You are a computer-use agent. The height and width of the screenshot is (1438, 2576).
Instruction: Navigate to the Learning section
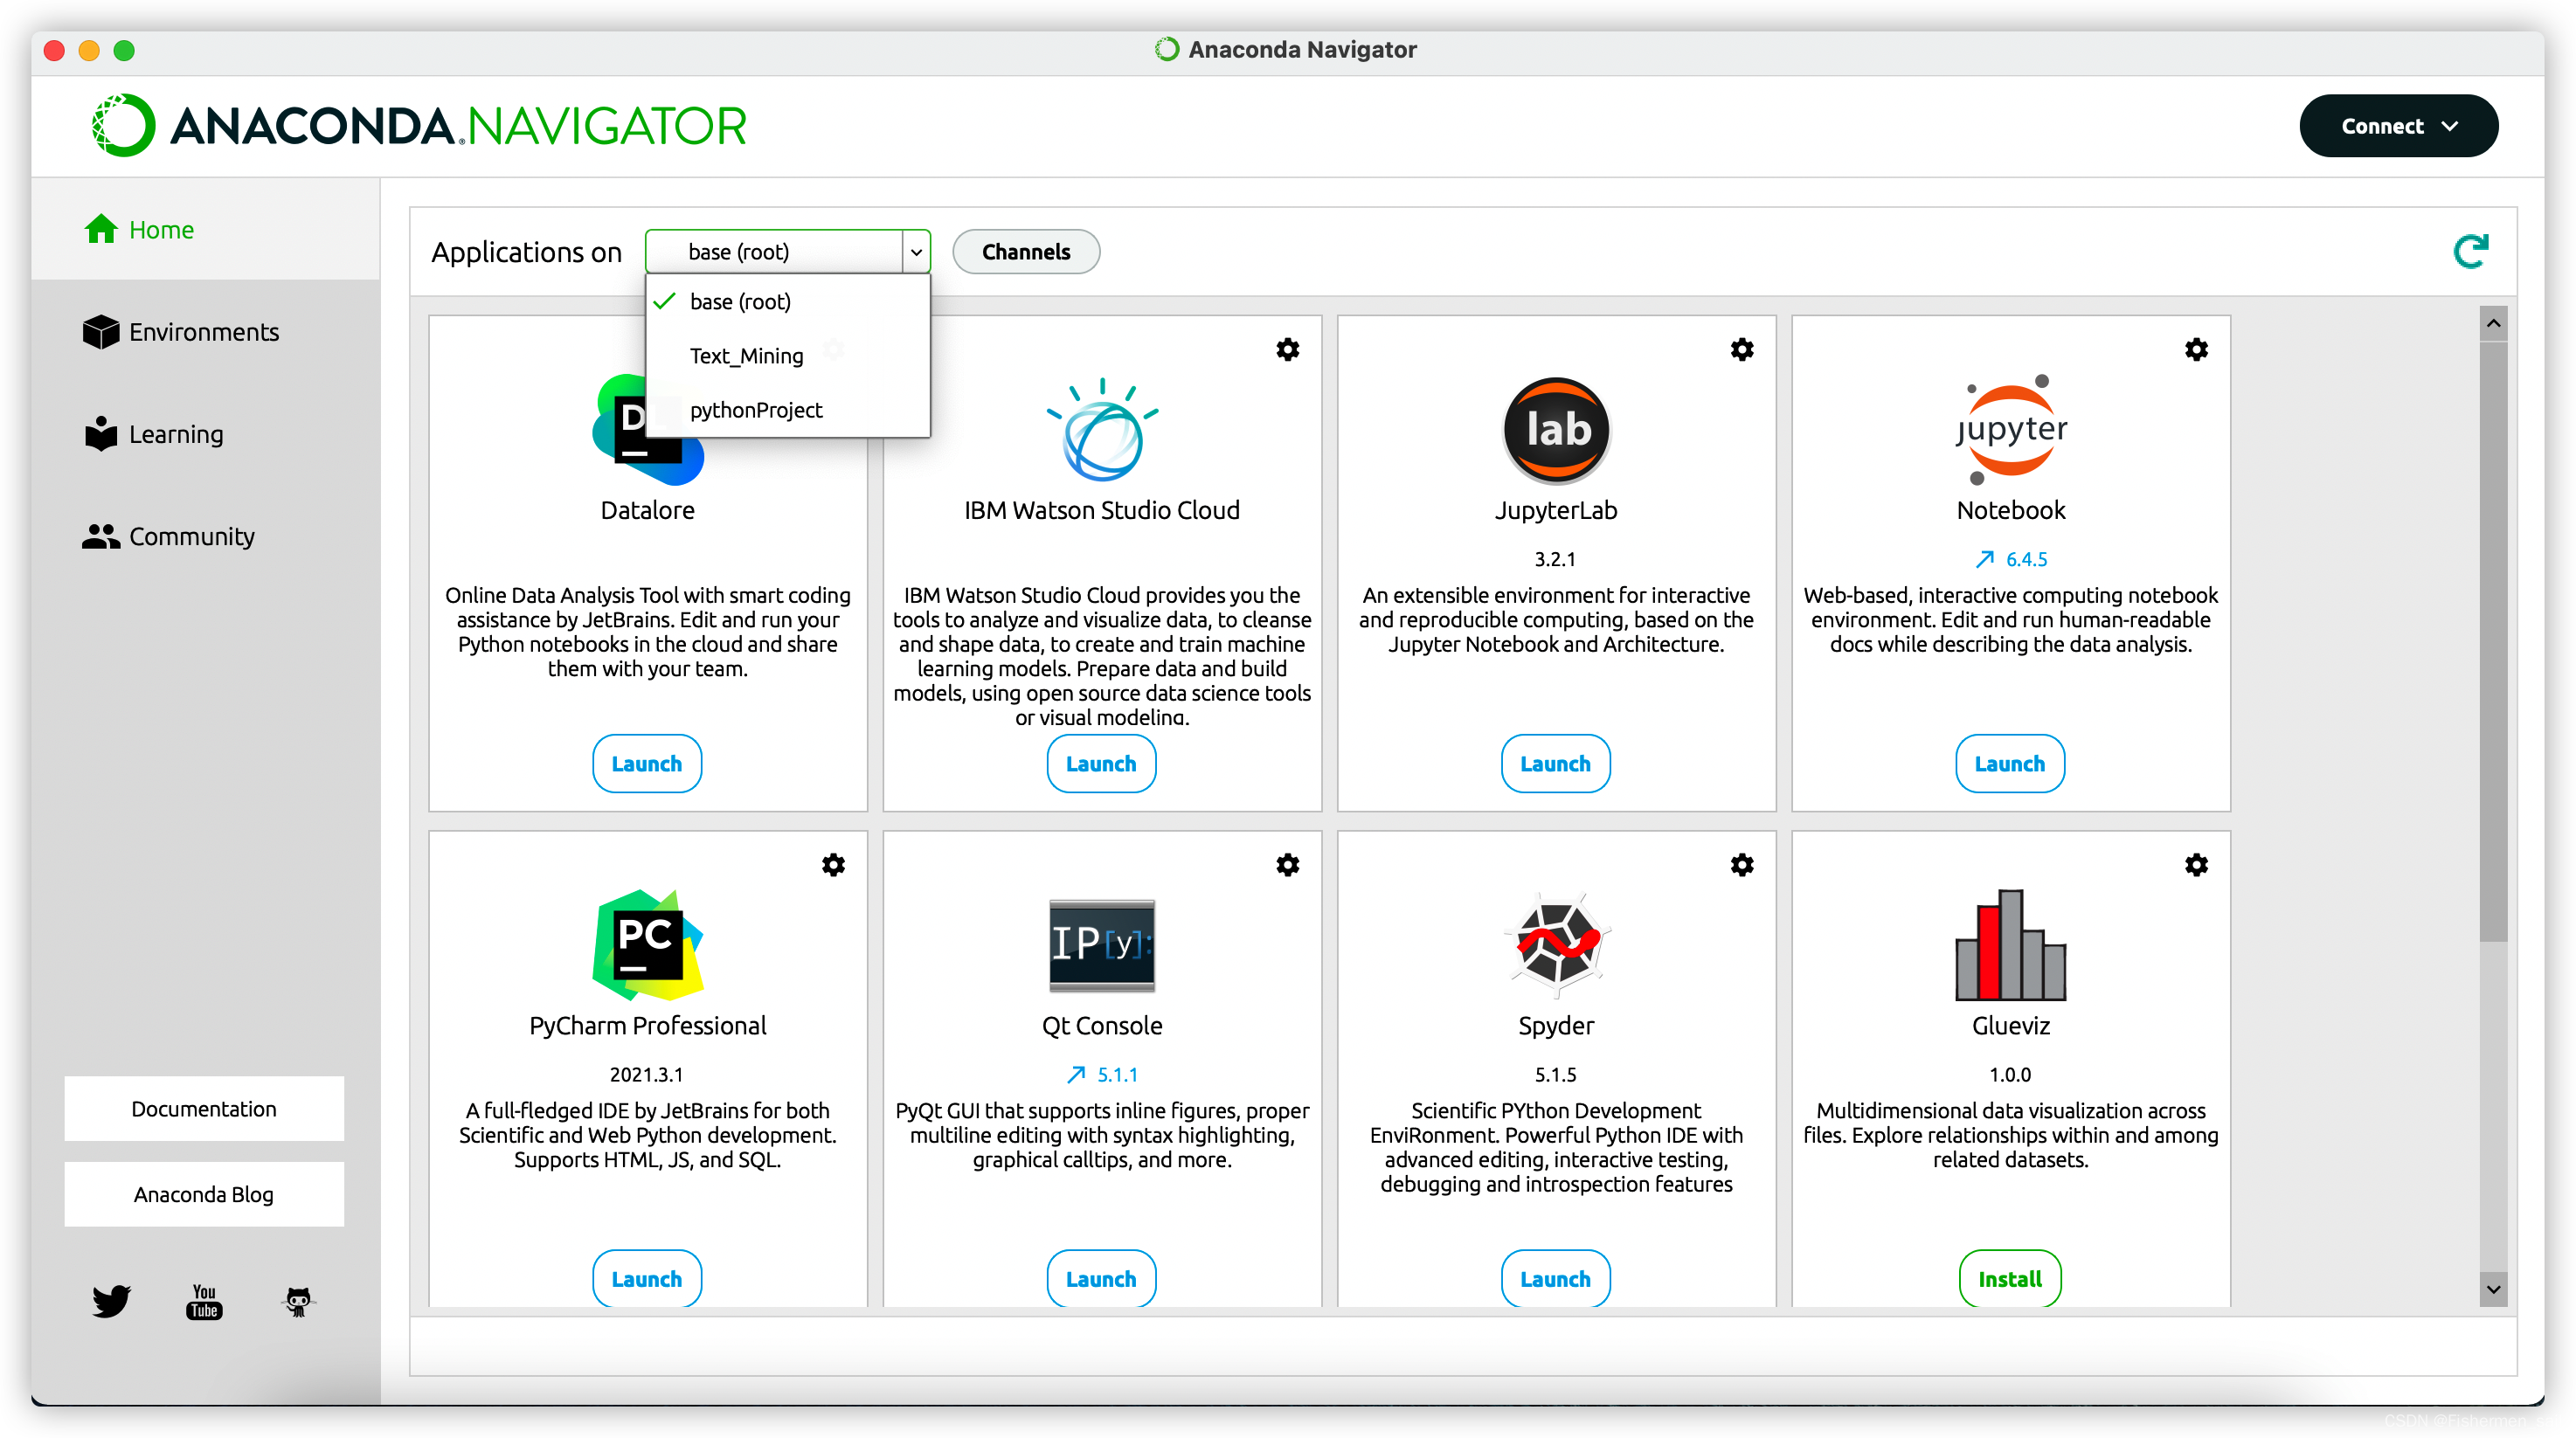175,433
